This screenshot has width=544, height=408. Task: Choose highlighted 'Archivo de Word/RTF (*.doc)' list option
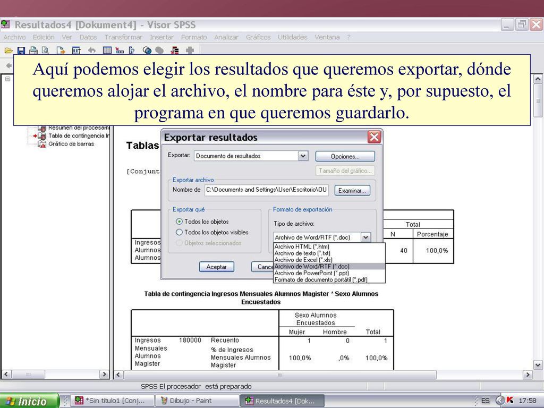(329, 266)
